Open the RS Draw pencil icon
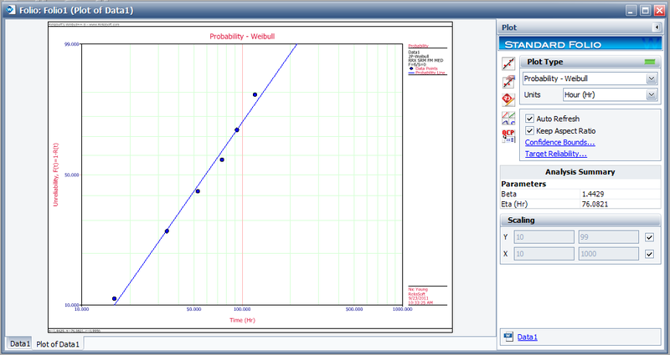670x355 pixels. tap(508, 99)
